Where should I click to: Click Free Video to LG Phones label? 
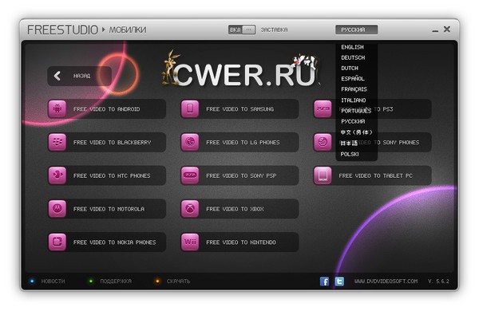[x=243, y=143]
